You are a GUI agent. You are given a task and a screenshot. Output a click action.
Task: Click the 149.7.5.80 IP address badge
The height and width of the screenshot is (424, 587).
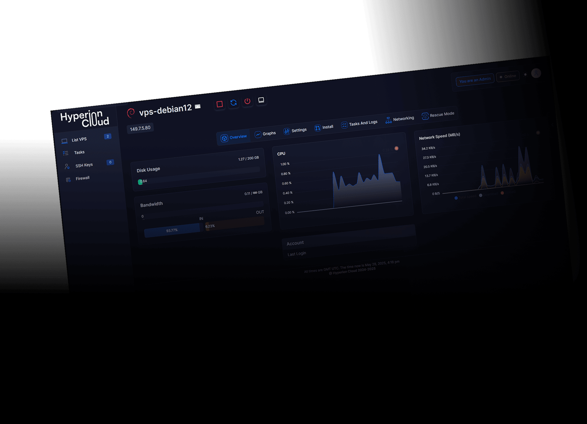(140, 128)
